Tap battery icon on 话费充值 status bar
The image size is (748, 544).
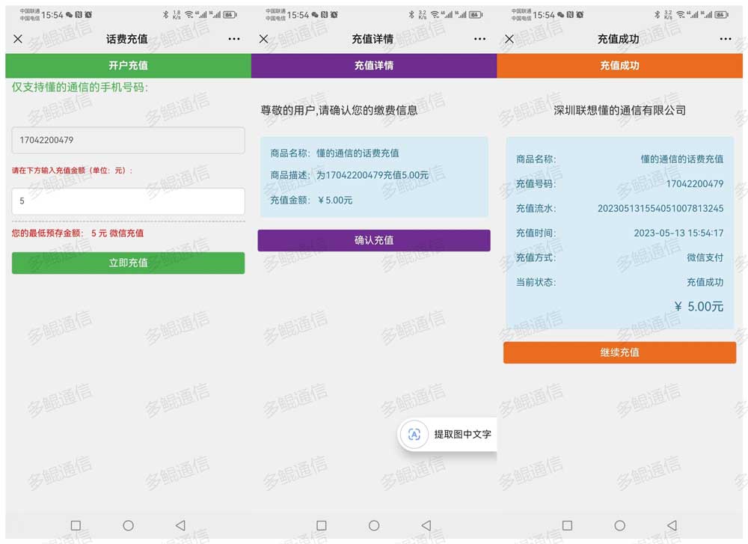point(230,15)
